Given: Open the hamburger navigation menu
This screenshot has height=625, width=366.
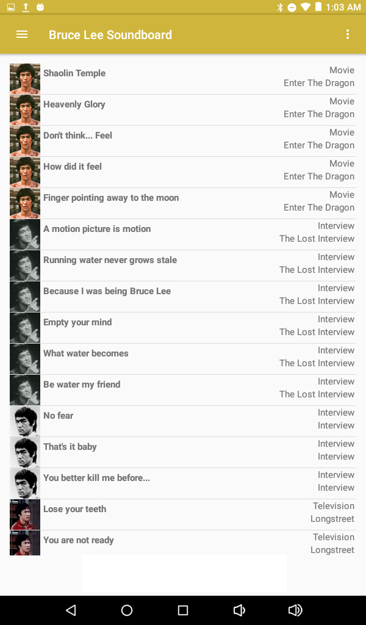Looking at the screenshot, I should click(22, 35).
